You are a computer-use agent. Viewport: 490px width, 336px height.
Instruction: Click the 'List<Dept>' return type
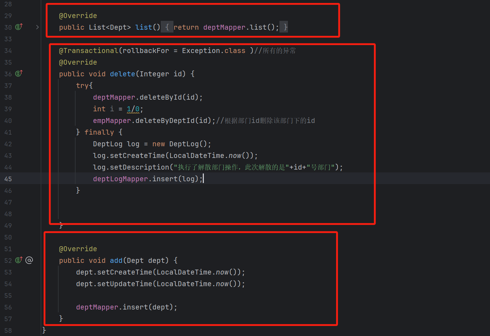(110, 27)
